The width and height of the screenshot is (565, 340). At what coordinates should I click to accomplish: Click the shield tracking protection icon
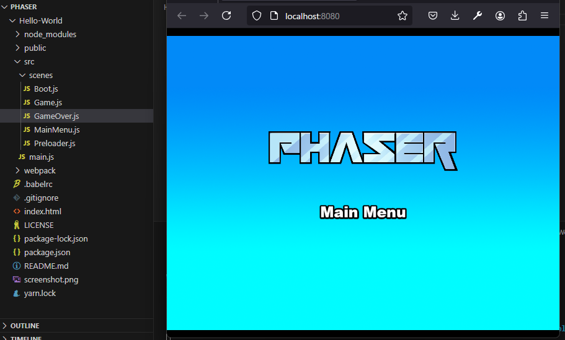click(257, 16)
